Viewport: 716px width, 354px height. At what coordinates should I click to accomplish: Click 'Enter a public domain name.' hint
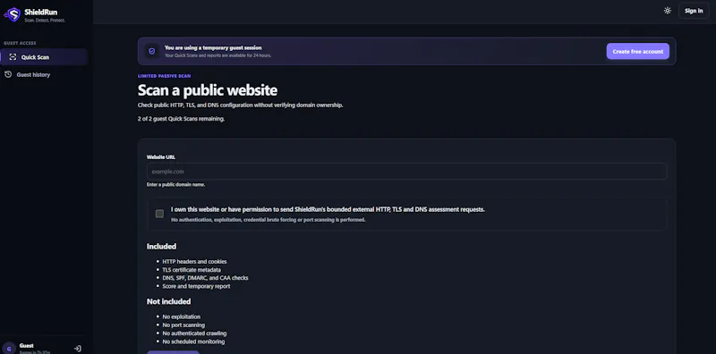175,185
